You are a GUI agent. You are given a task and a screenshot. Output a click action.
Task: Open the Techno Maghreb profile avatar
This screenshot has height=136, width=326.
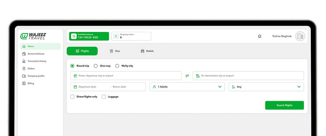tap(300, 36)
